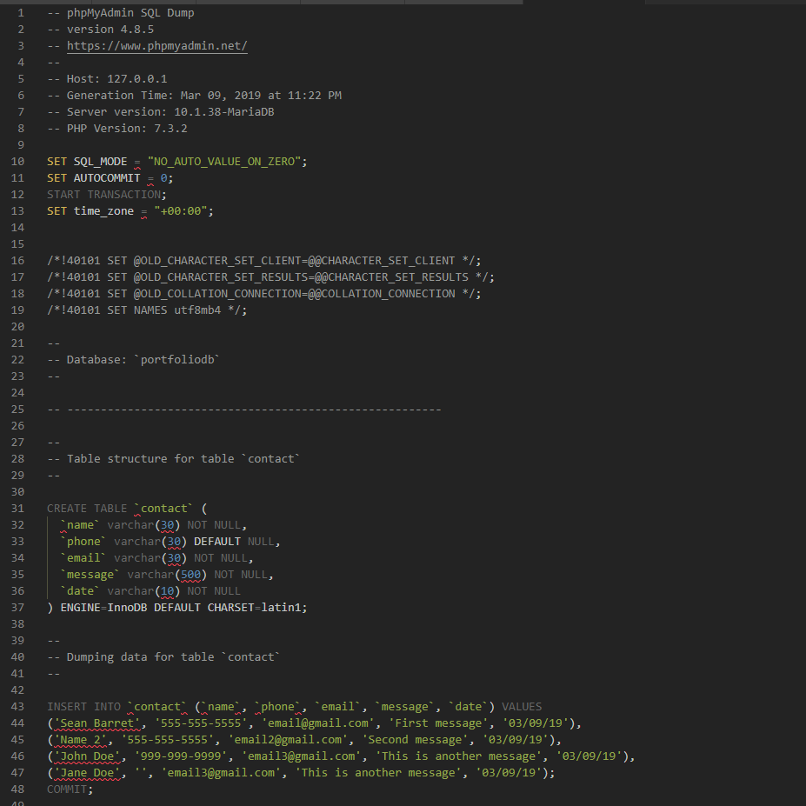806x806 pixels.
Task: Click the AUTOCOMMIT keyword
Action: (106, 178)
